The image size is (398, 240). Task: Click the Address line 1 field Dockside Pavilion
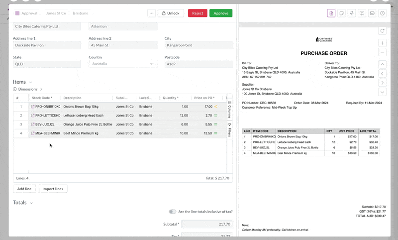[47, 45]
